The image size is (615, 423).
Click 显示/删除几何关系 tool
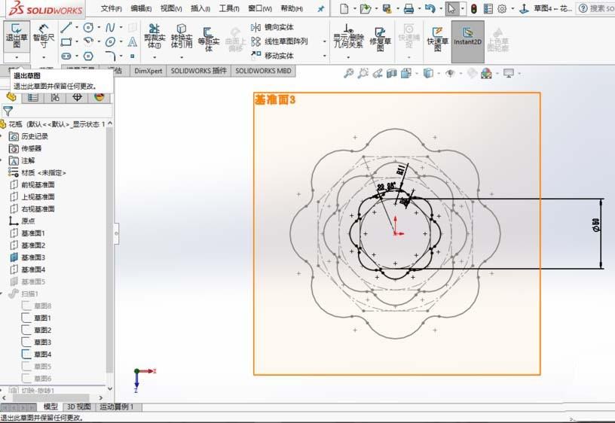tap(348, 35)
